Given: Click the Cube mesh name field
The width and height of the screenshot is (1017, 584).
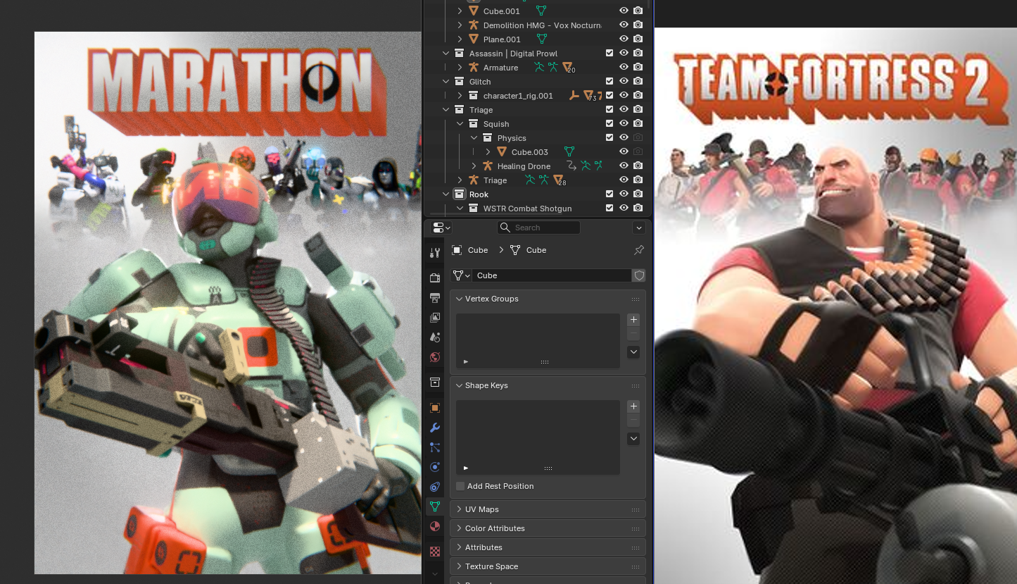Looking at the screenshot, I should coord(552,275).
